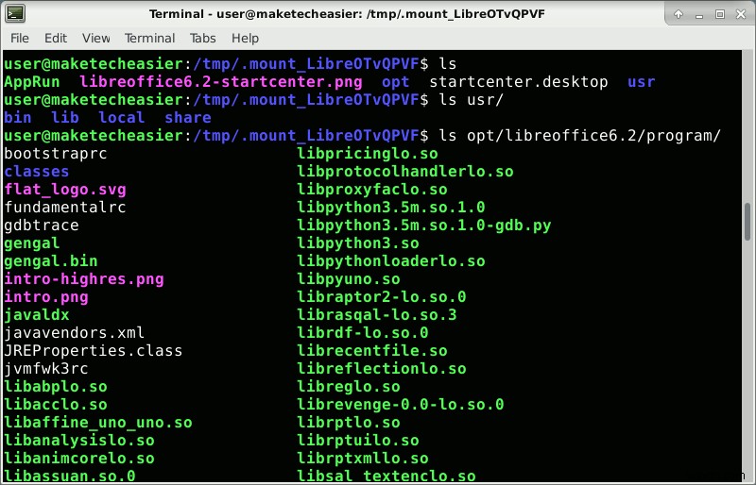Click the 'ls usr/' command text
Viewport: 756px width, 485px height.
[x=471, y=100]
